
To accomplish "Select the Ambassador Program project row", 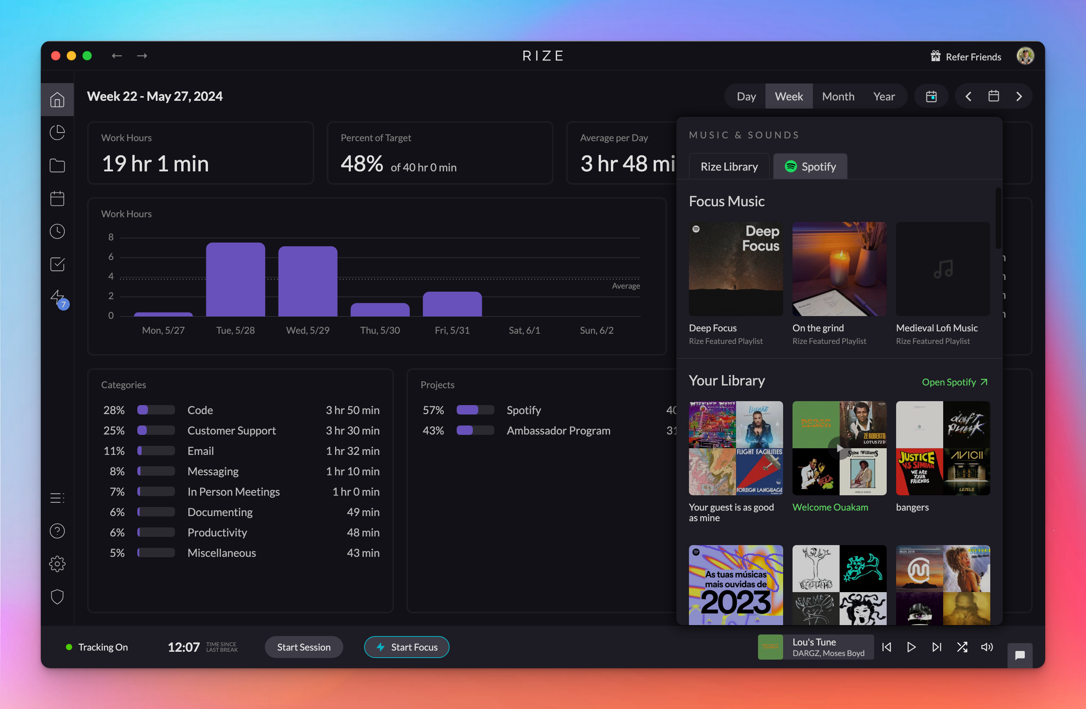I will (548, 431).
